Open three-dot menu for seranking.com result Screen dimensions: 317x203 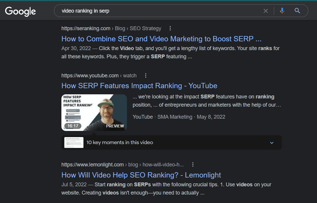point(170,28)
